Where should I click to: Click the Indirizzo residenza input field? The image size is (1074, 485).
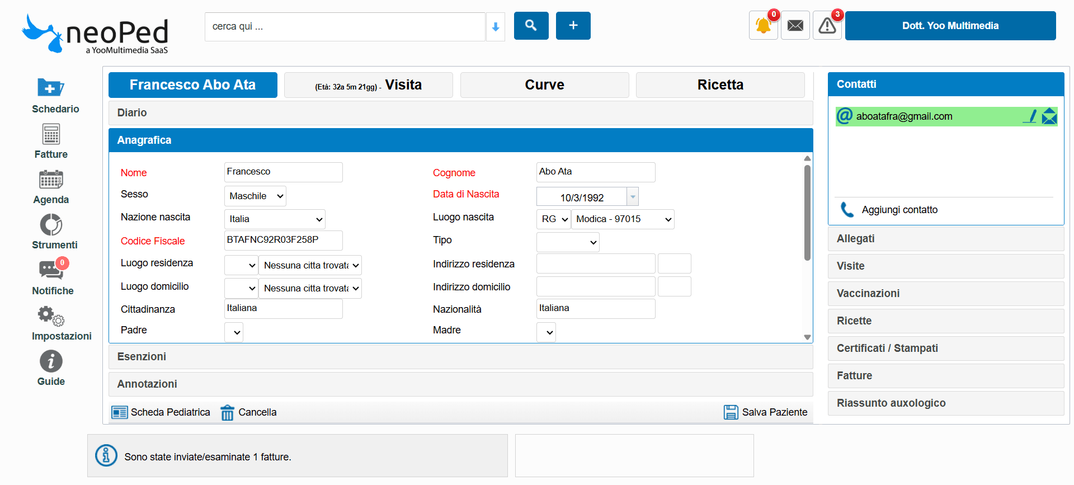pyautogui.click(x=596, y=263)
